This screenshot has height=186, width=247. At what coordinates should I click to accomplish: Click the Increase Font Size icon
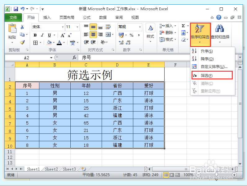tap(63, 35)
